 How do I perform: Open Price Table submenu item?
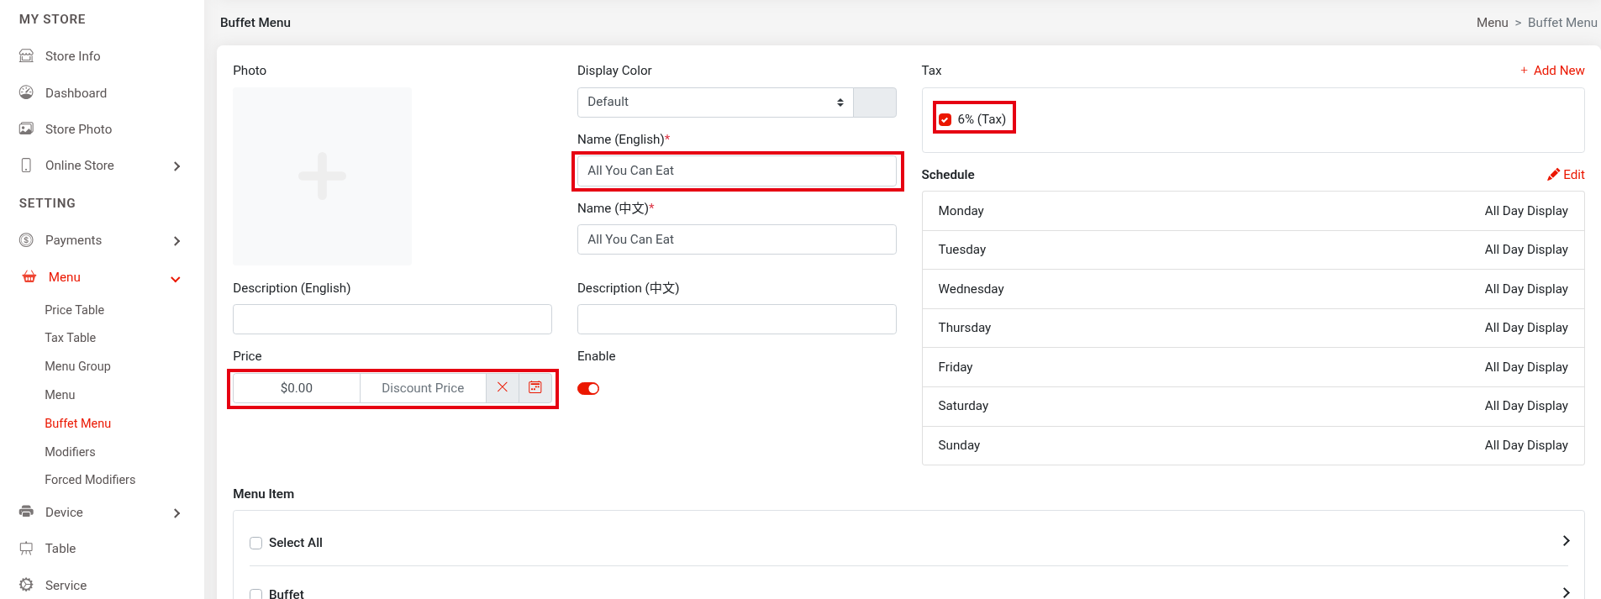click(x=74, y=310)
